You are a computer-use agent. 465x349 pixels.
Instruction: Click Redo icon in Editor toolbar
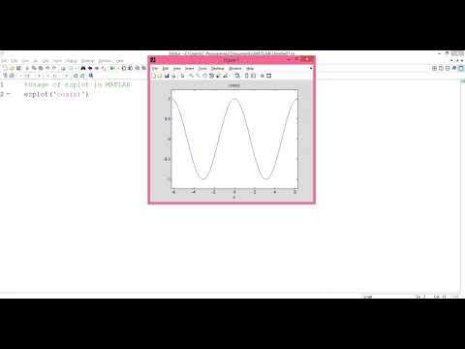(54, 68)
